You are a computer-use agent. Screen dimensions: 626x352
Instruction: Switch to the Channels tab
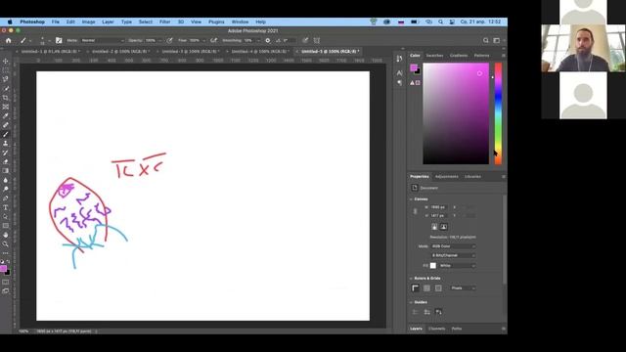(x=437, y=329)
